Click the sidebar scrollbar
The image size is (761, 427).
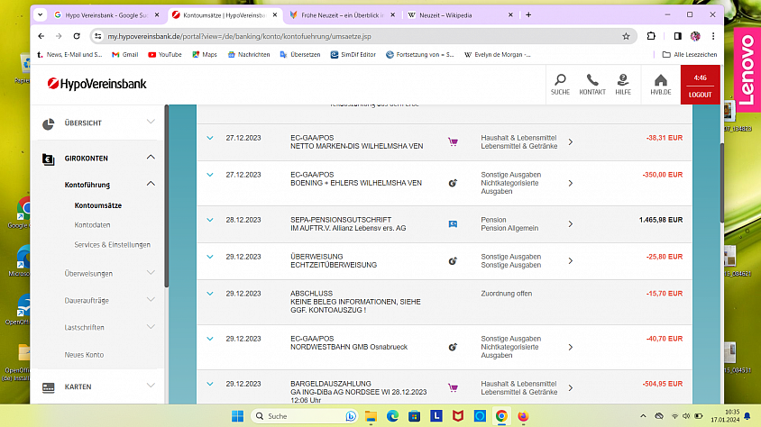point(167,196)
